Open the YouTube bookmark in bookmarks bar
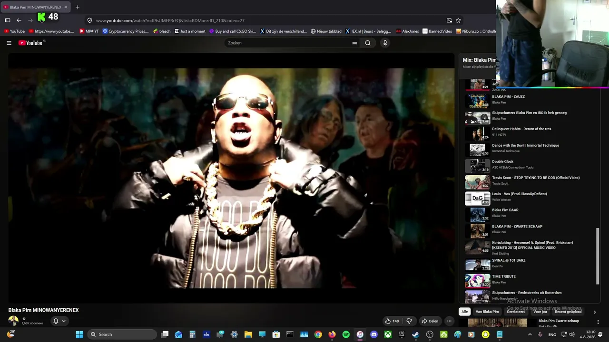 click(14, 31)
